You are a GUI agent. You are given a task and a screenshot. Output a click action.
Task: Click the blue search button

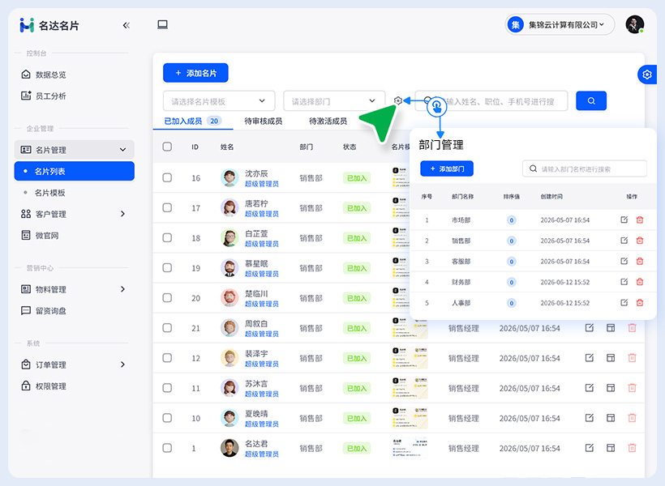pos(591,100)
